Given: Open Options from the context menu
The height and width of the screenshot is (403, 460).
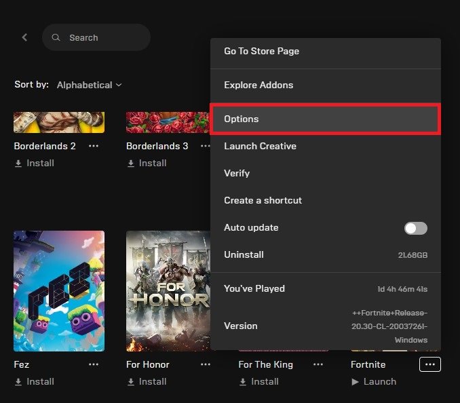Looking at the screenshot, I should 326,119.
